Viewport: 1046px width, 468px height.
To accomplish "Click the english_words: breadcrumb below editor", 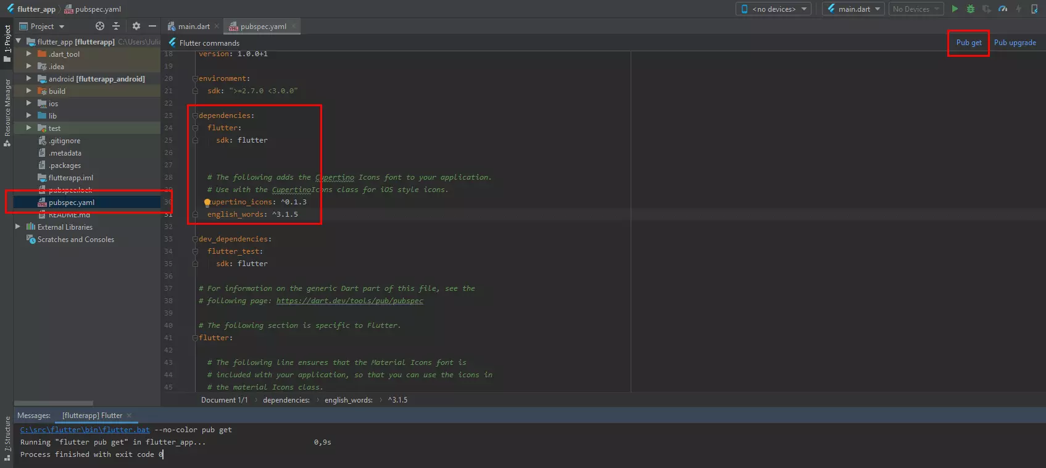I will 349,400.
